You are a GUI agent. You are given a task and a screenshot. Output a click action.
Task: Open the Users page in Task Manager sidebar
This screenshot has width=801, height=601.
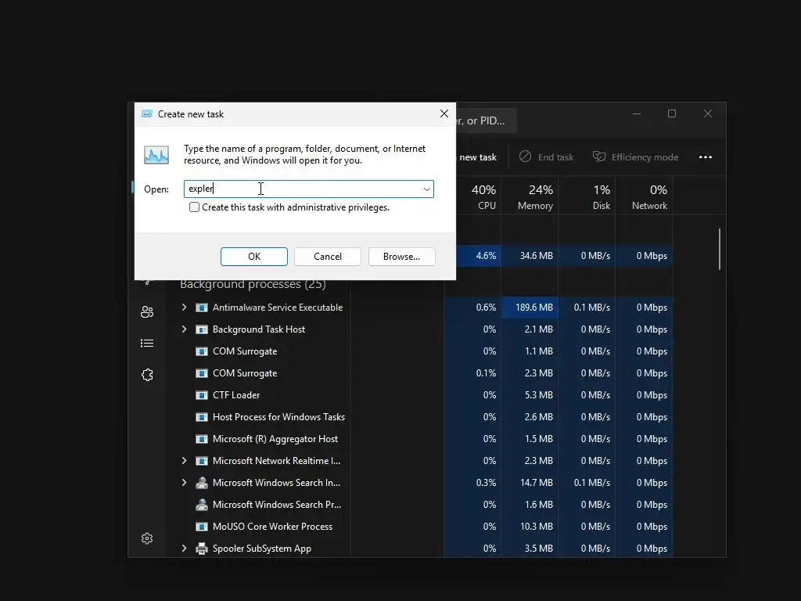(x=147, y=311)
